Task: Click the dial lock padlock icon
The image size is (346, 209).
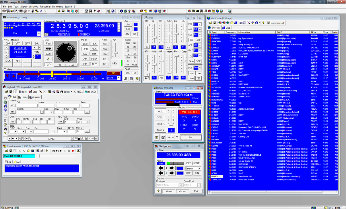Action: (x=48, y=58)
